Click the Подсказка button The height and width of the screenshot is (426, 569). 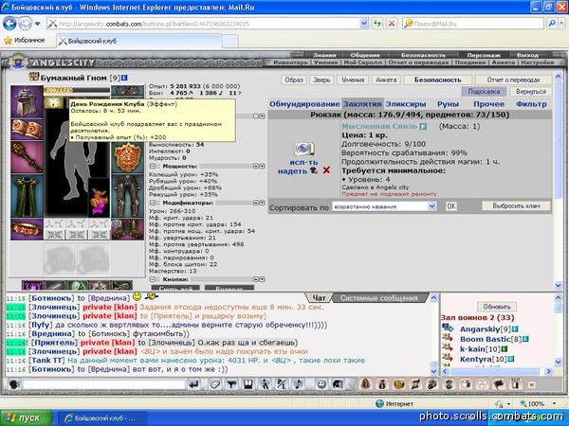484,91
